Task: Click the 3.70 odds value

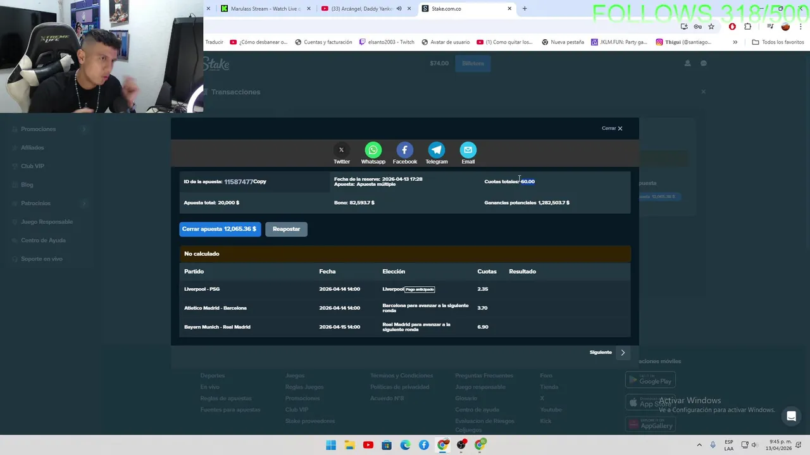Action: (483, 308)
